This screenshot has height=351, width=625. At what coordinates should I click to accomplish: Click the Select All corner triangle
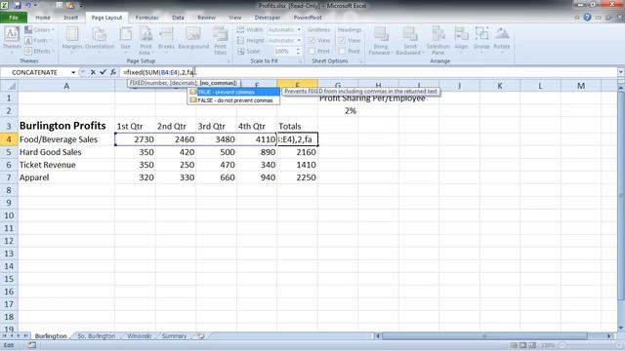(12, 86)
